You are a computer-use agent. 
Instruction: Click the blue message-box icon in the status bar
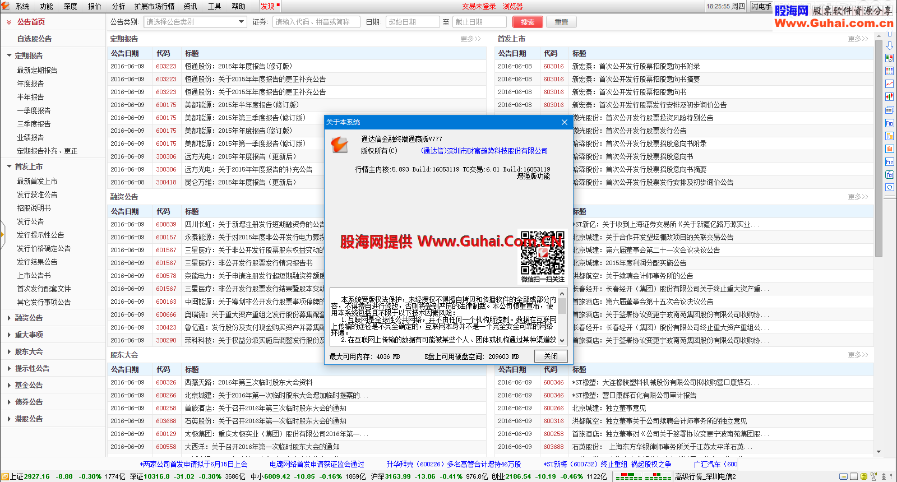(x=844, y=476)
